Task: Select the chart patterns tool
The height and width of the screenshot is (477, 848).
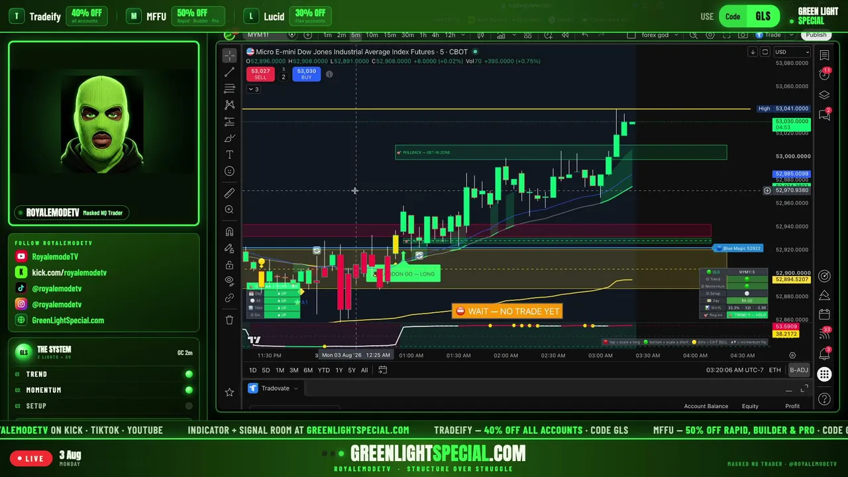Action: (230, 105)
